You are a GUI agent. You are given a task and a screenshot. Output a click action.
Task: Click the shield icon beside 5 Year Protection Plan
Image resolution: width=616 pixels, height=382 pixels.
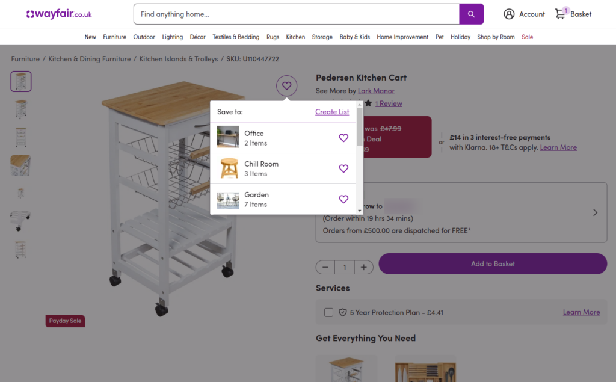(x=342, y=312)
